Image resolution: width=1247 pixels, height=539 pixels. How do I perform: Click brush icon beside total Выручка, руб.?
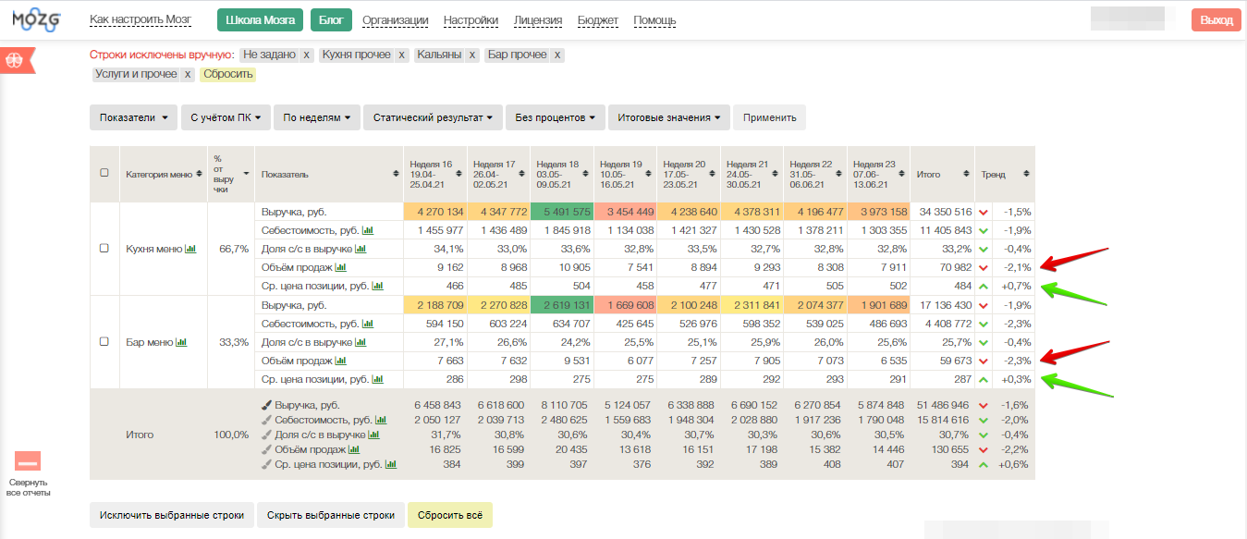pyautogui.click(x=267, y=405)
